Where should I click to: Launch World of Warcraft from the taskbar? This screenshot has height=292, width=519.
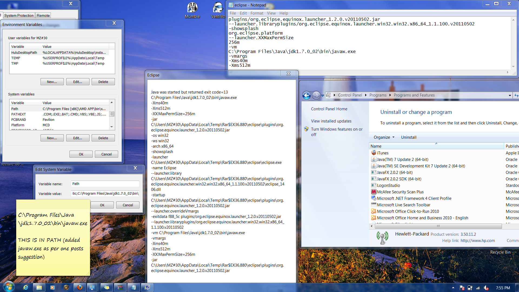[x=66, y=287]
